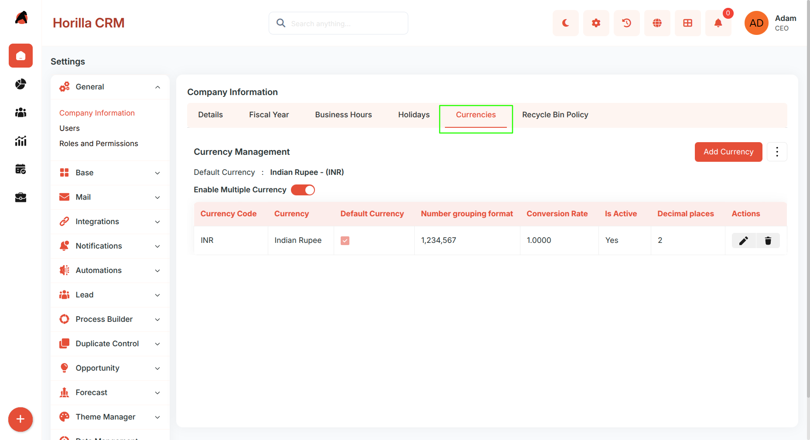
Task: Expand the Mail settings section
Action: [110, 197]
